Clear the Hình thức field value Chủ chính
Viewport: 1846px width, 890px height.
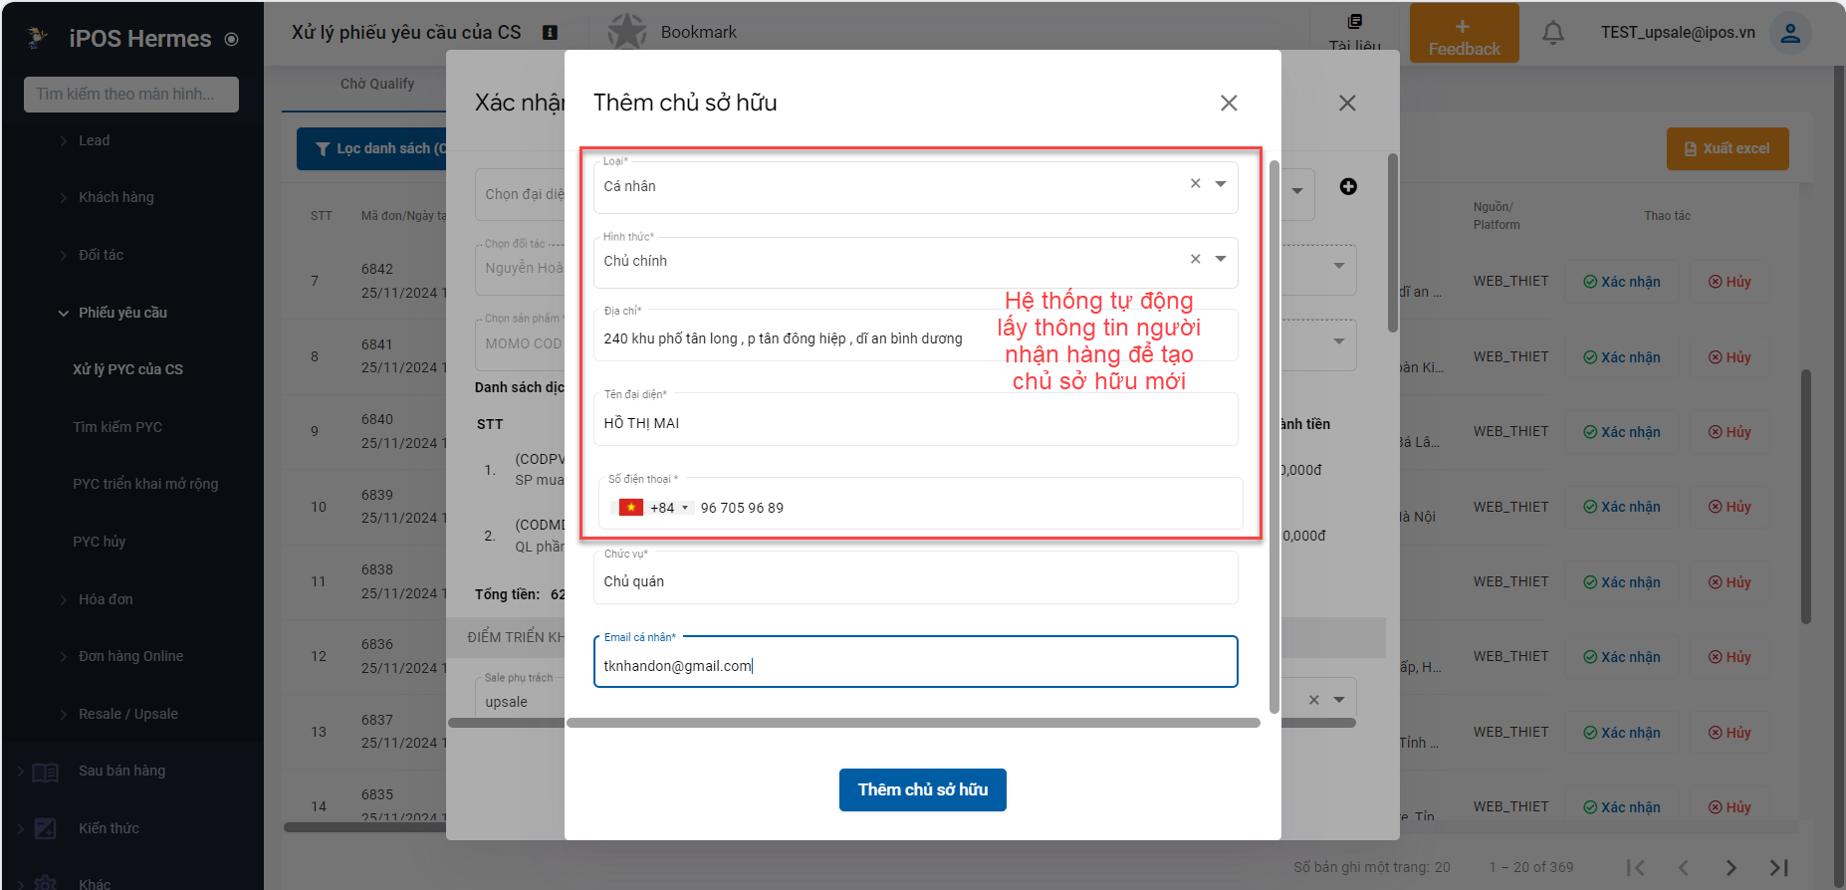(x=1195, y=259)
